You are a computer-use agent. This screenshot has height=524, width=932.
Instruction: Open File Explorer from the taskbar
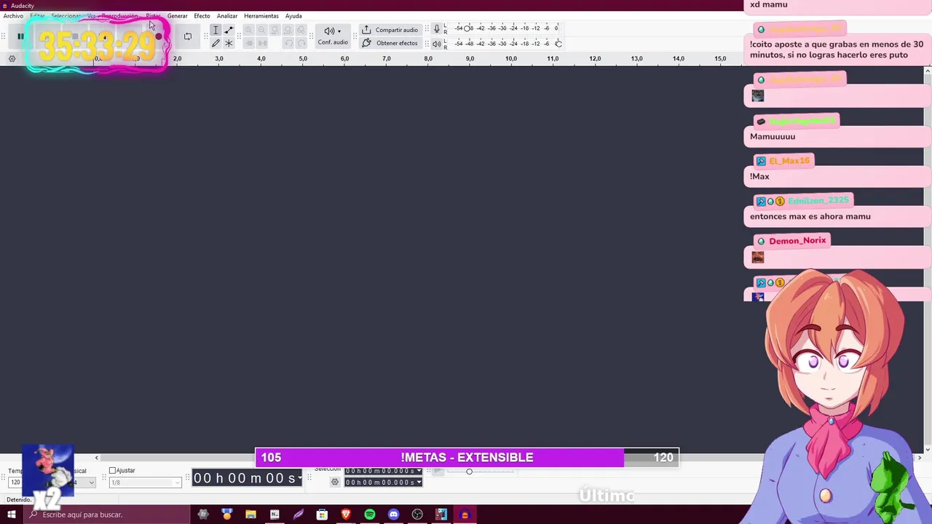[x=250, y=515]
